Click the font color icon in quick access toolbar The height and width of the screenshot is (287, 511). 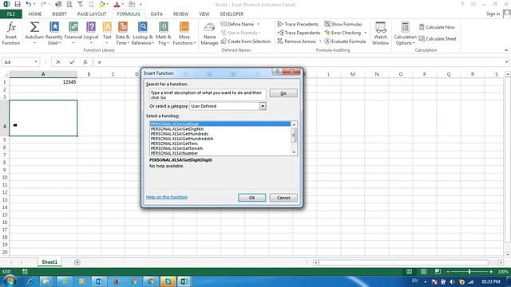pos(117,4)
